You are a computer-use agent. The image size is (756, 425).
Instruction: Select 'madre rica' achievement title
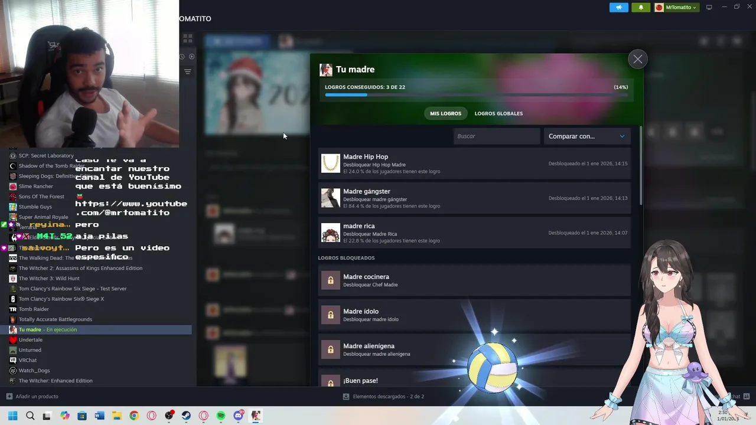tap(359, 226)
